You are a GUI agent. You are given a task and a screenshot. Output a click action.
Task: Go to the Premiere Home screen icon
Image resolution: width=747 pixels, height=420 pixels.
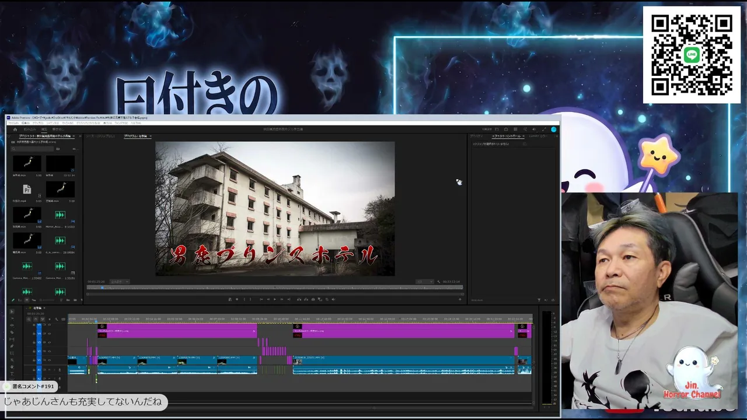15,129
